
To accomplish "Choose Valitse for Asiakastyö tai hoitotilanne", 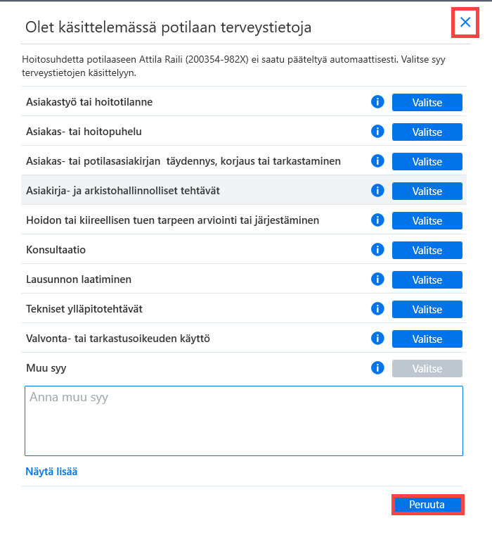I will (x=427, y=102).
